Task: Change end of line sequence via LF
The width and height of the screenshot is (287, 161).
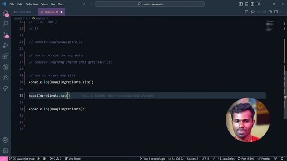Action: pos(213,159)
